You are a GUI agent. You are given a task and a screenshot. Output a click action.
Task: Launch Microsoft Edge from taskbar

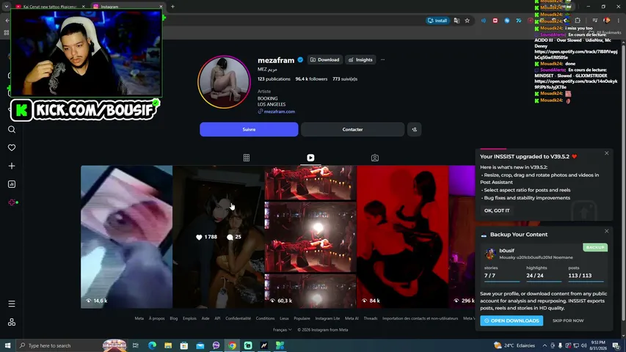152,345
